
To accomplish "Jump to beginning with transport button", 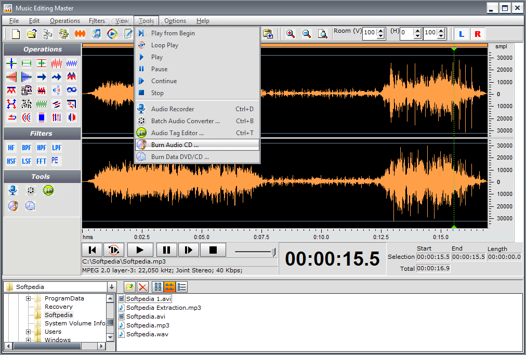I will click(92, 250).
